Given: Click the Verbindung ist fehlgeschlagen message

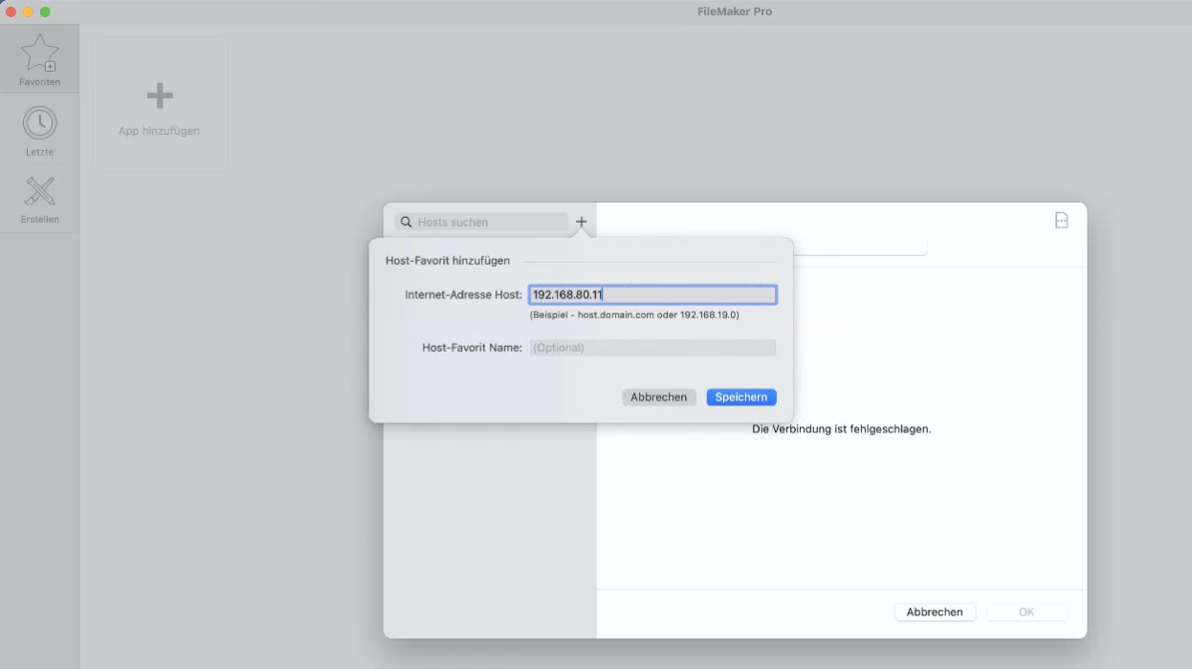Looking at the screenshot, I should point(841,429).
